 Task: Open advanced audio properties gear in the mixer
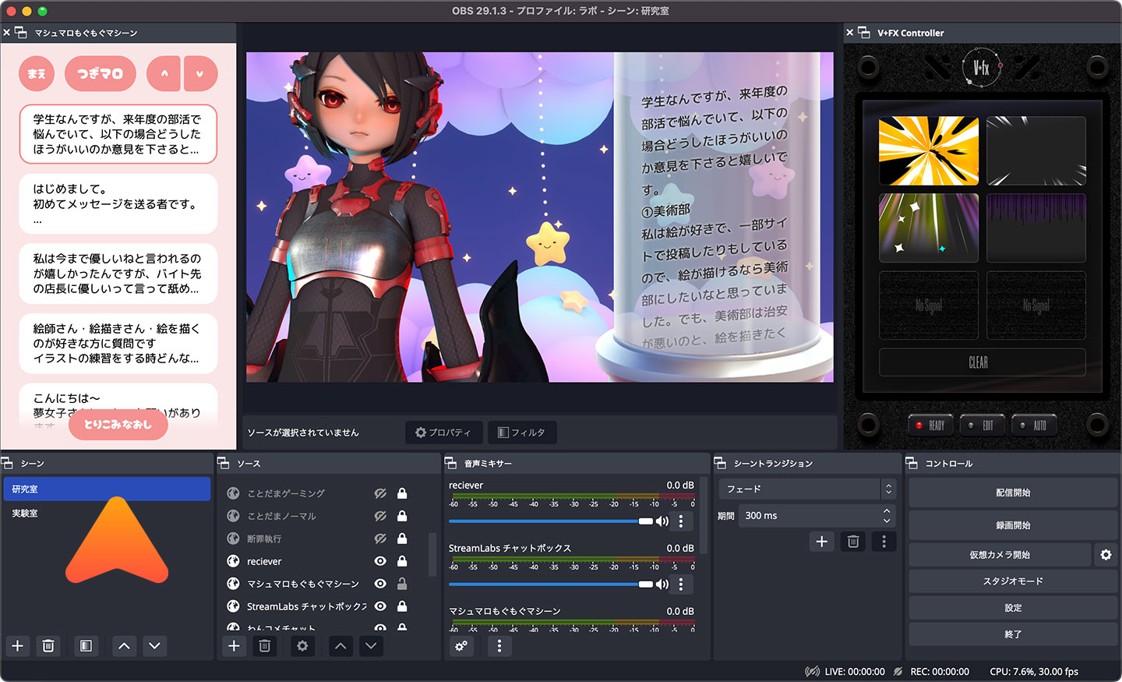(x=461, y=646)
